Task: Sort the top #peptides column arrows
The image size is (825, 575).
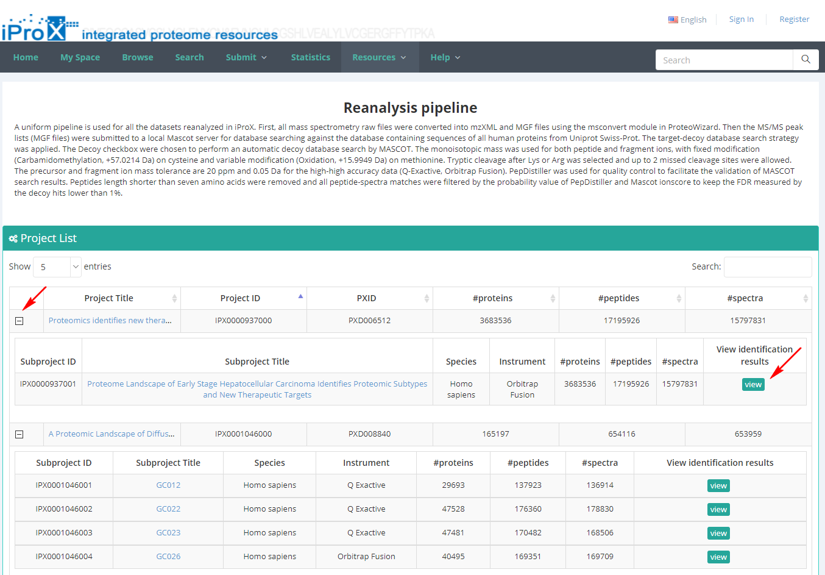Action: coord(679,298)
